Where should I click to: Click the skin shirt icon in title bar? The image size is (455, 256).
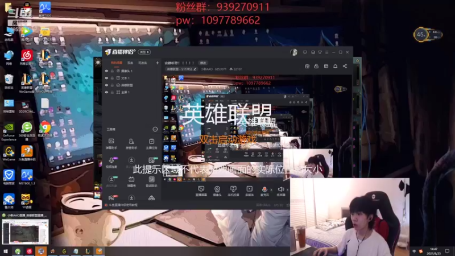coord(320,52)
